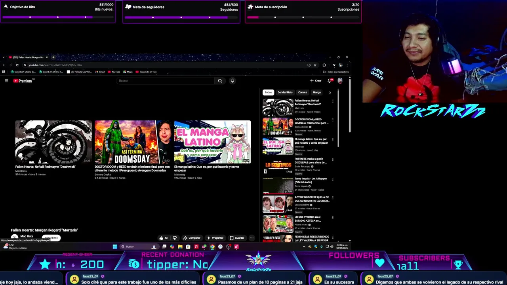Open options for Fallen Hearts Neftali video
The image size is (507, 285).
[333, 101]
